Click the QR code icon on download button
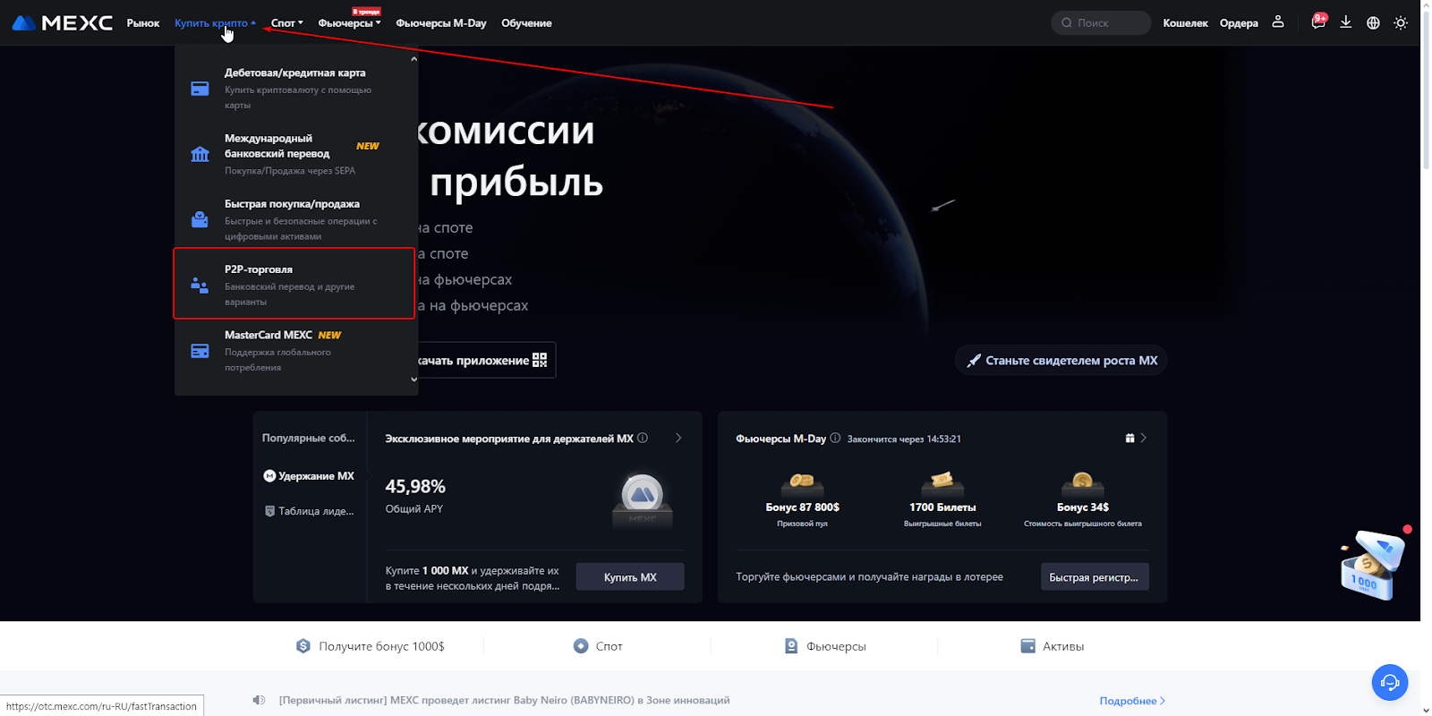Viewport: 1432px width, 716px height. [x=540, y=360]
